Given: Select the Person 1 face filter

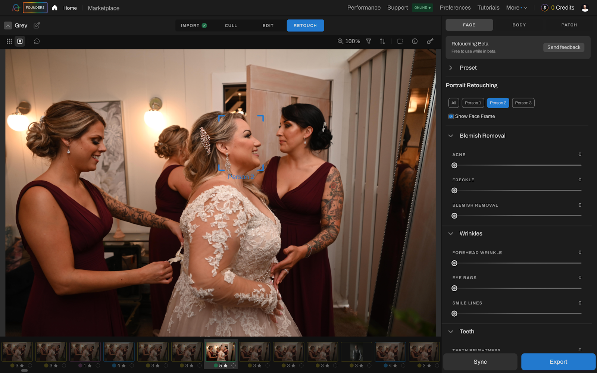Looking at the screenshot, I should pos(473,103).
